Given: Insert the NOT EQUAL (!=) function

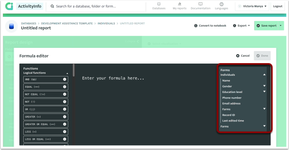Looking at the screenshot, I should pos(46,94).
